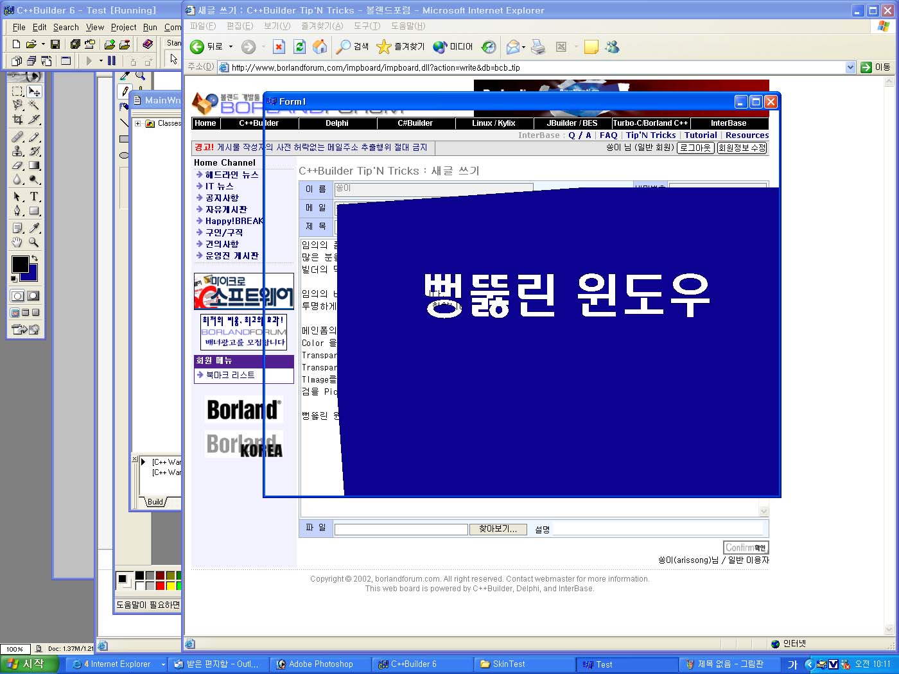Open the Photoshop foreground color swatch
Screen dimensions: 899x674
(20, 264)
